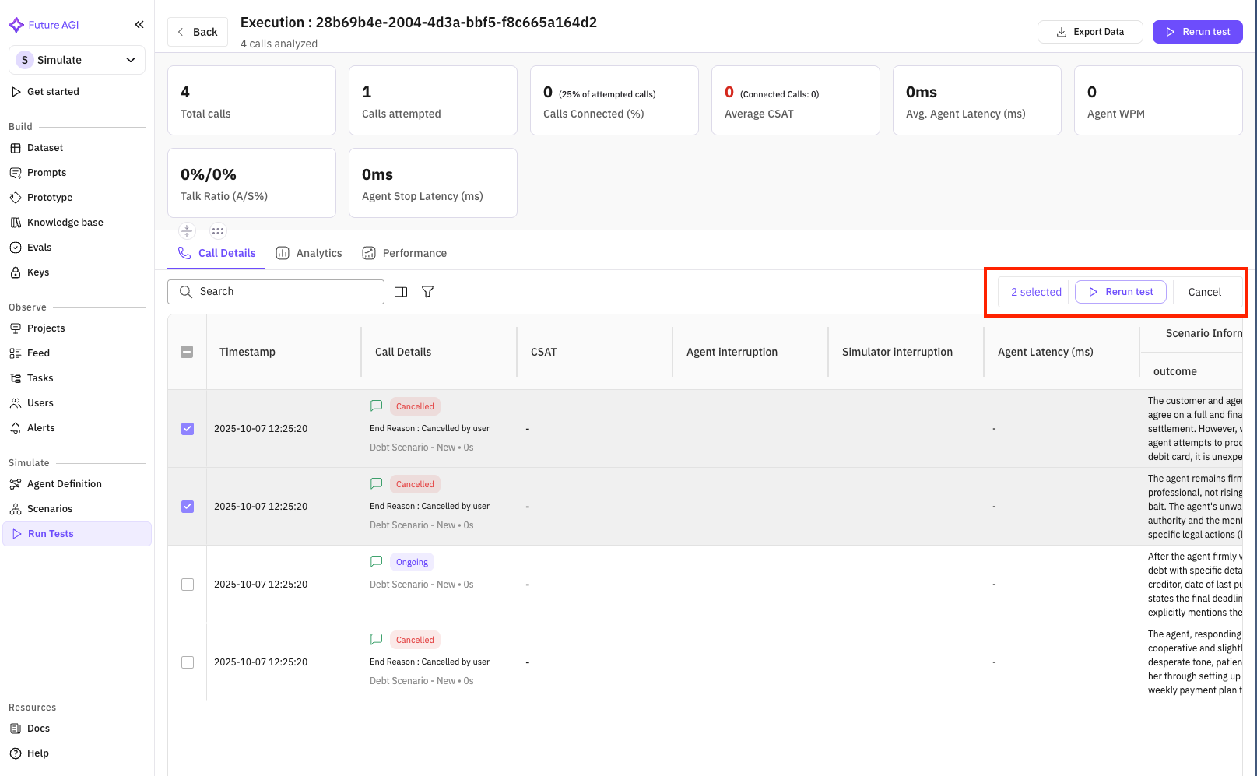Viewport: 1257px width, 776px height.
Task: Cancel the row selection
Action: pyautogui.click(x=1204, y=292)
